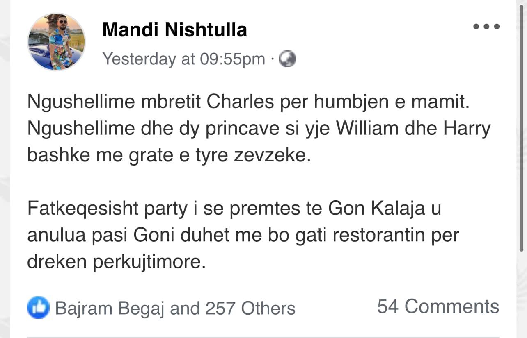The height and width of the screenshot is (338, 527).
Task: Open Mandi Nishtulla's round profile picture
Action: tap(56, 42)
